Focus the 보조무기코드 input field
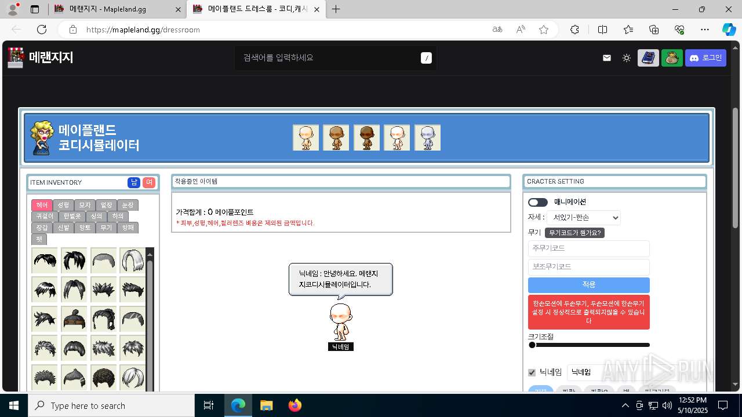 pyautogui.click(x=589, y=267)
